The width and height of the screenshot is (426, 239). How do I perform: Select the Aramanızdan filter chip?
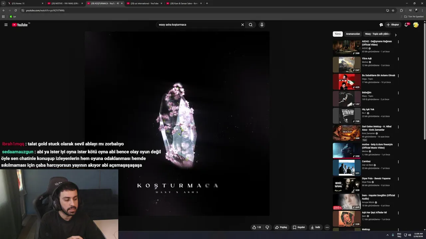click(353, 34)
